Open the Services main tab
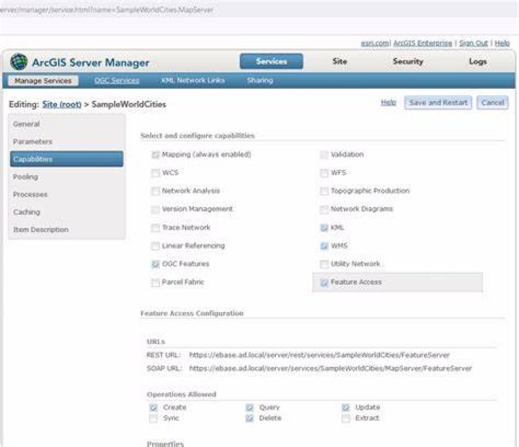Screen dimensions: 519x447 coord(271,61)
